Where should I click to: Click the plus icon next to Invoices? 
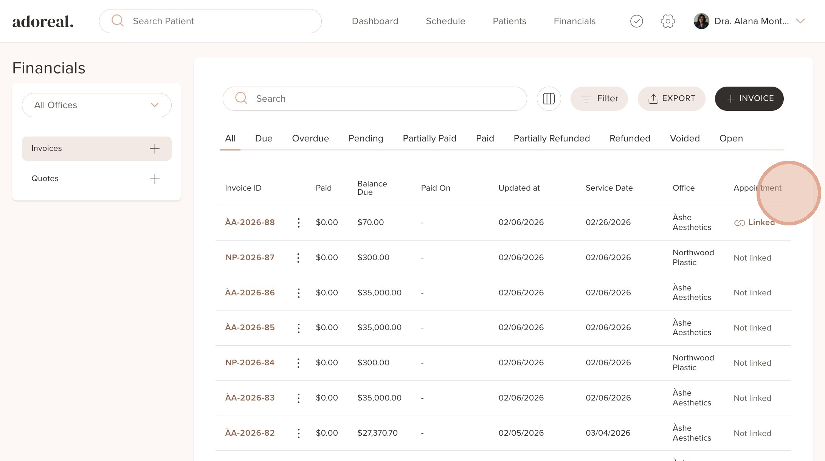pos(155,149)
